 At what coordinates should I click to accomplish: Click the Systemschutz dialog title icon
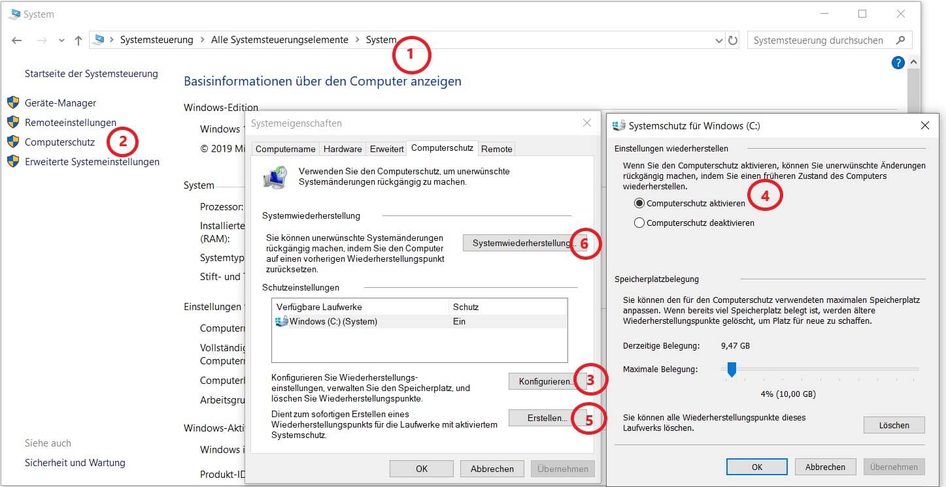[x=618, y=125]
